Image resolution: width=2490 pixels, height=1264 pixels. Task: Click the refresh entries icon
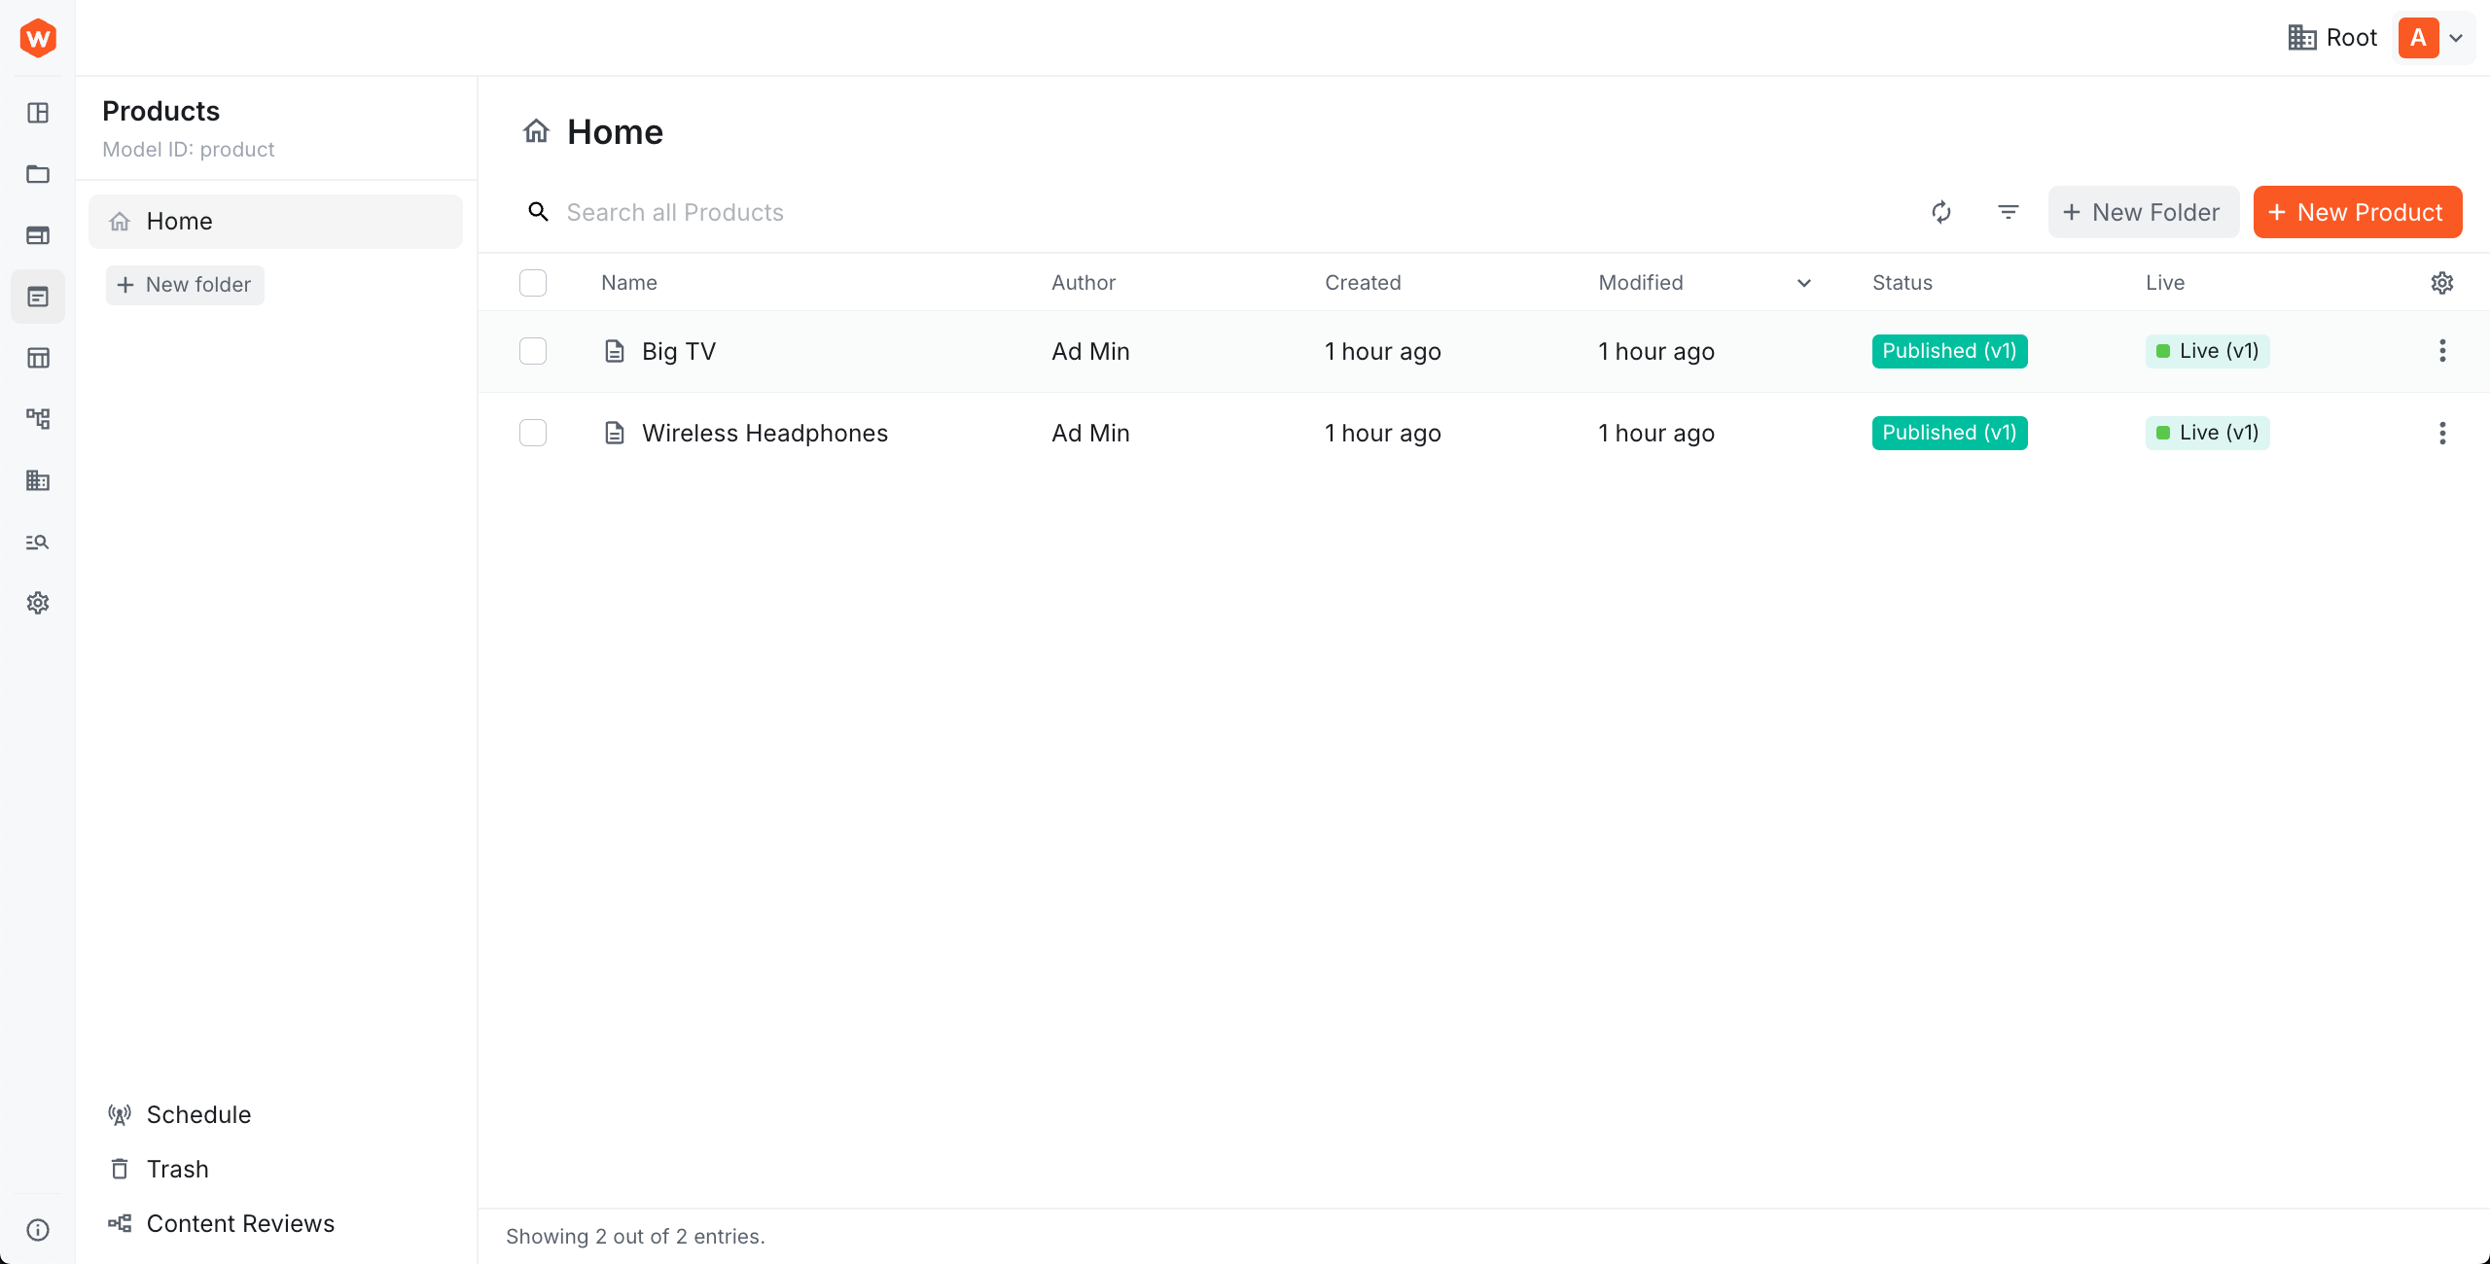(x=1940, y=212)
